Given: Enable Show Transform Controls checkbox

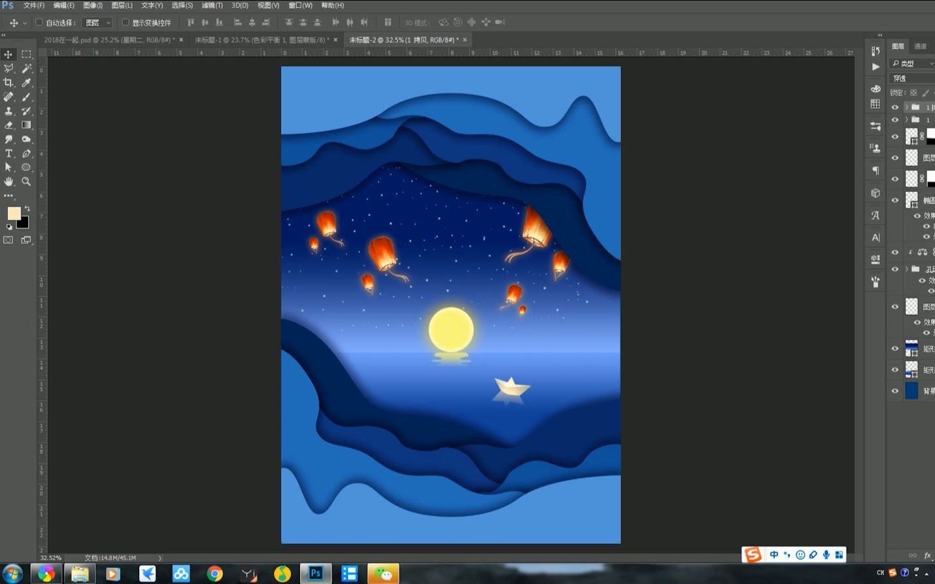Looking at the screenshot, I should (x=126, y=22).
